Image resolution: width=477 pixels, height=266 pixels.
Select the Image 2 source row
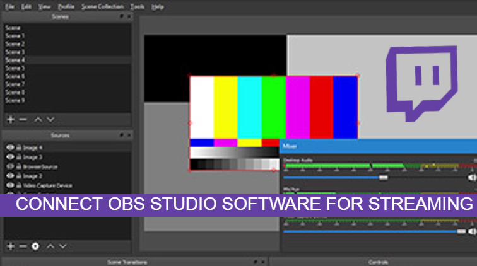tap(68, 176)
